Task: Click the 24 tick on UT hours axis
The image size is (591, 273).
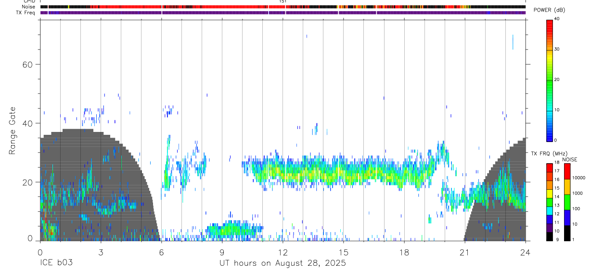Action: (x=526, y=252)
